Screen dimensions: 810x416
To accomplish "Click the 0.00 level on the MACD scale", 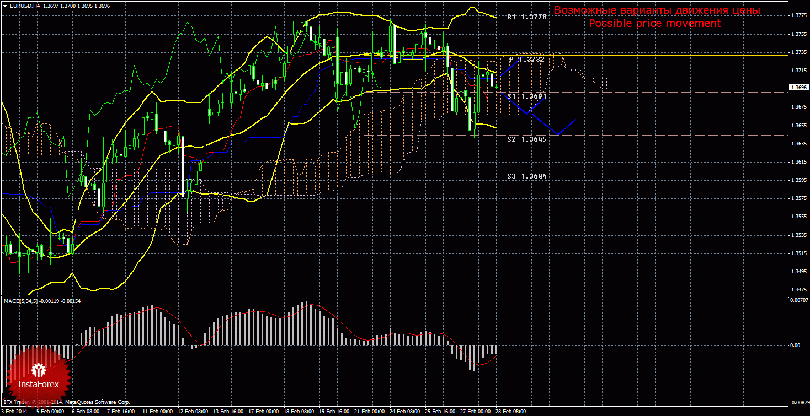I will point(795,345).
